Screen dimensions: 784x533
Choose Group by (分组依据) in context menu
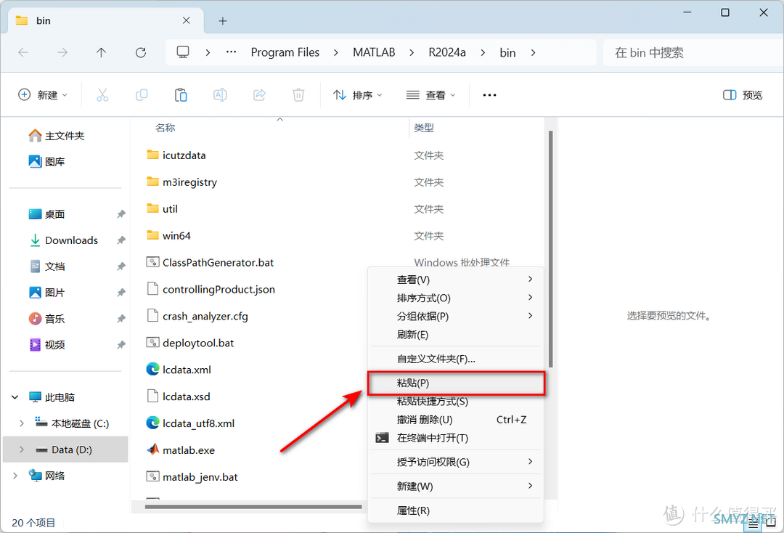pyautogui.click(x=456, y=317)
